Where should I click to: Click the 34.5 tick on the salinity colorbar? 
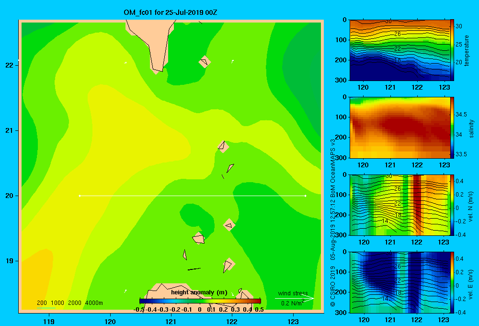461,115
